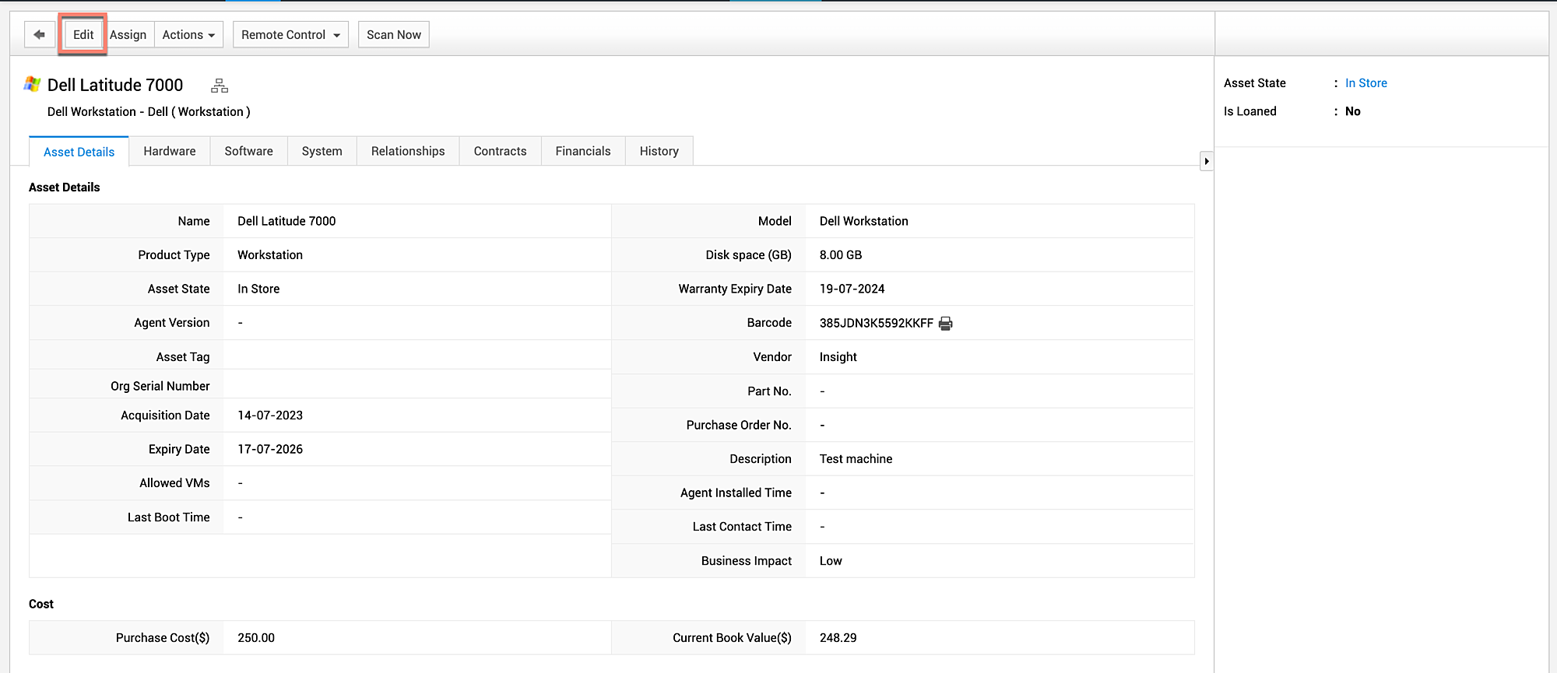
Task: Open the relationship map icon beside asset name
Action: (220, 86)
